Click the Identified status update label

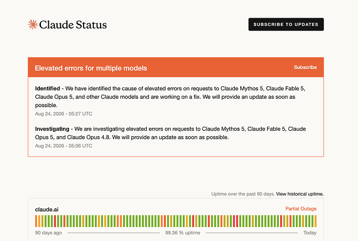click(x=48, y=88)
